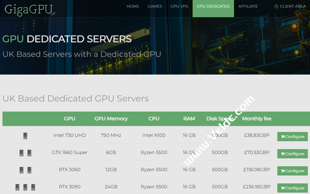The width and height of the screenshot is (310, 194).
Task: Click the Monthly fee column header
Action: (x=257, y=119)
